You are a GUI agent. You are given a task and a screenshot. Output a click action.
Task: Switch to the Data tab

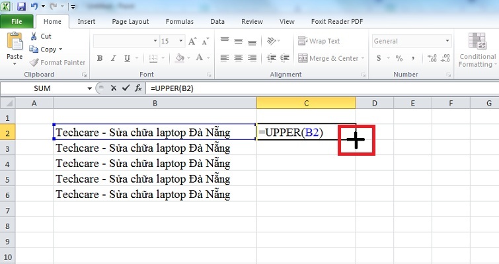217,21
